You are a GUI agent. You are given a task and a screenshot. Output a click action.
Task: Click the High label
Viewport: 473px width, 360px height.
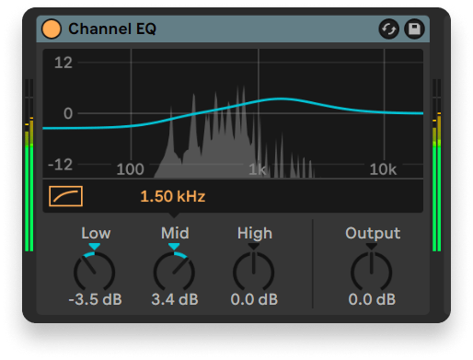[255, 233]
